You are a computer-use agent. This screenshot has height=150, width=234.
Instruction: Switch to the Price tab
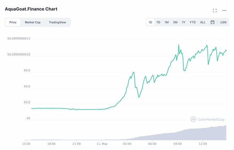13,22
